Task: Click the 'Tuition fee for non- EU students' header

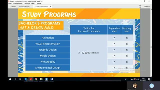Action: (89, 30)
